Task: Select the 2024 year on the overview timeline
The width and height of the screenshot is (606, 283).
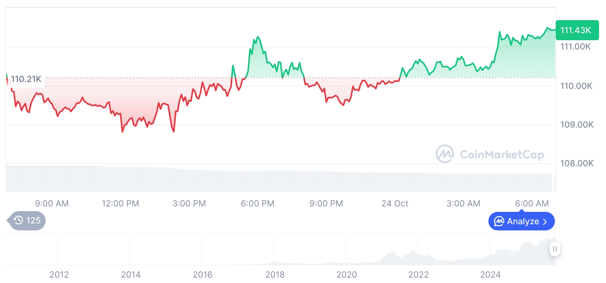Action: [490, 274]
